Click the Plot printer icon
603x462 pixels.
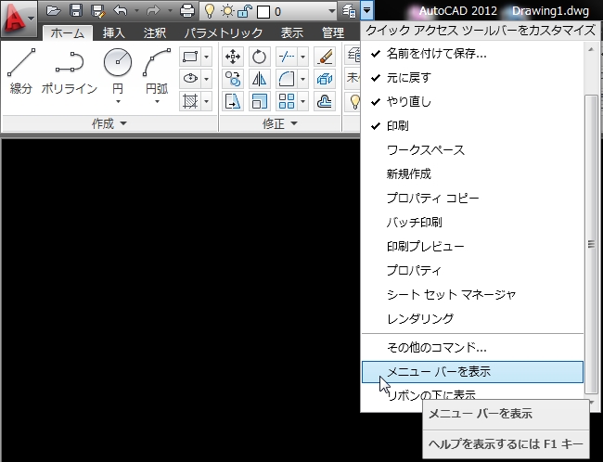(x=186, y=11)
